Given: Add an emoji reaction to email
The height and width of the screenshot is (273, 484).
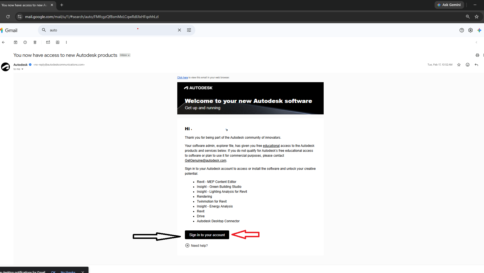Looking at the screenshot, I should (468, 65).
